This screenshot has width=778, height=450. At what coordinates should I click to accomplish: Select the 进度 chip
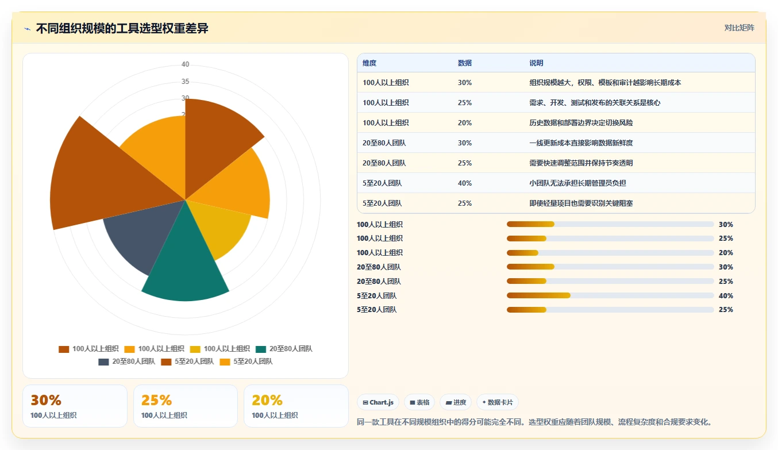tap(456, 402)
